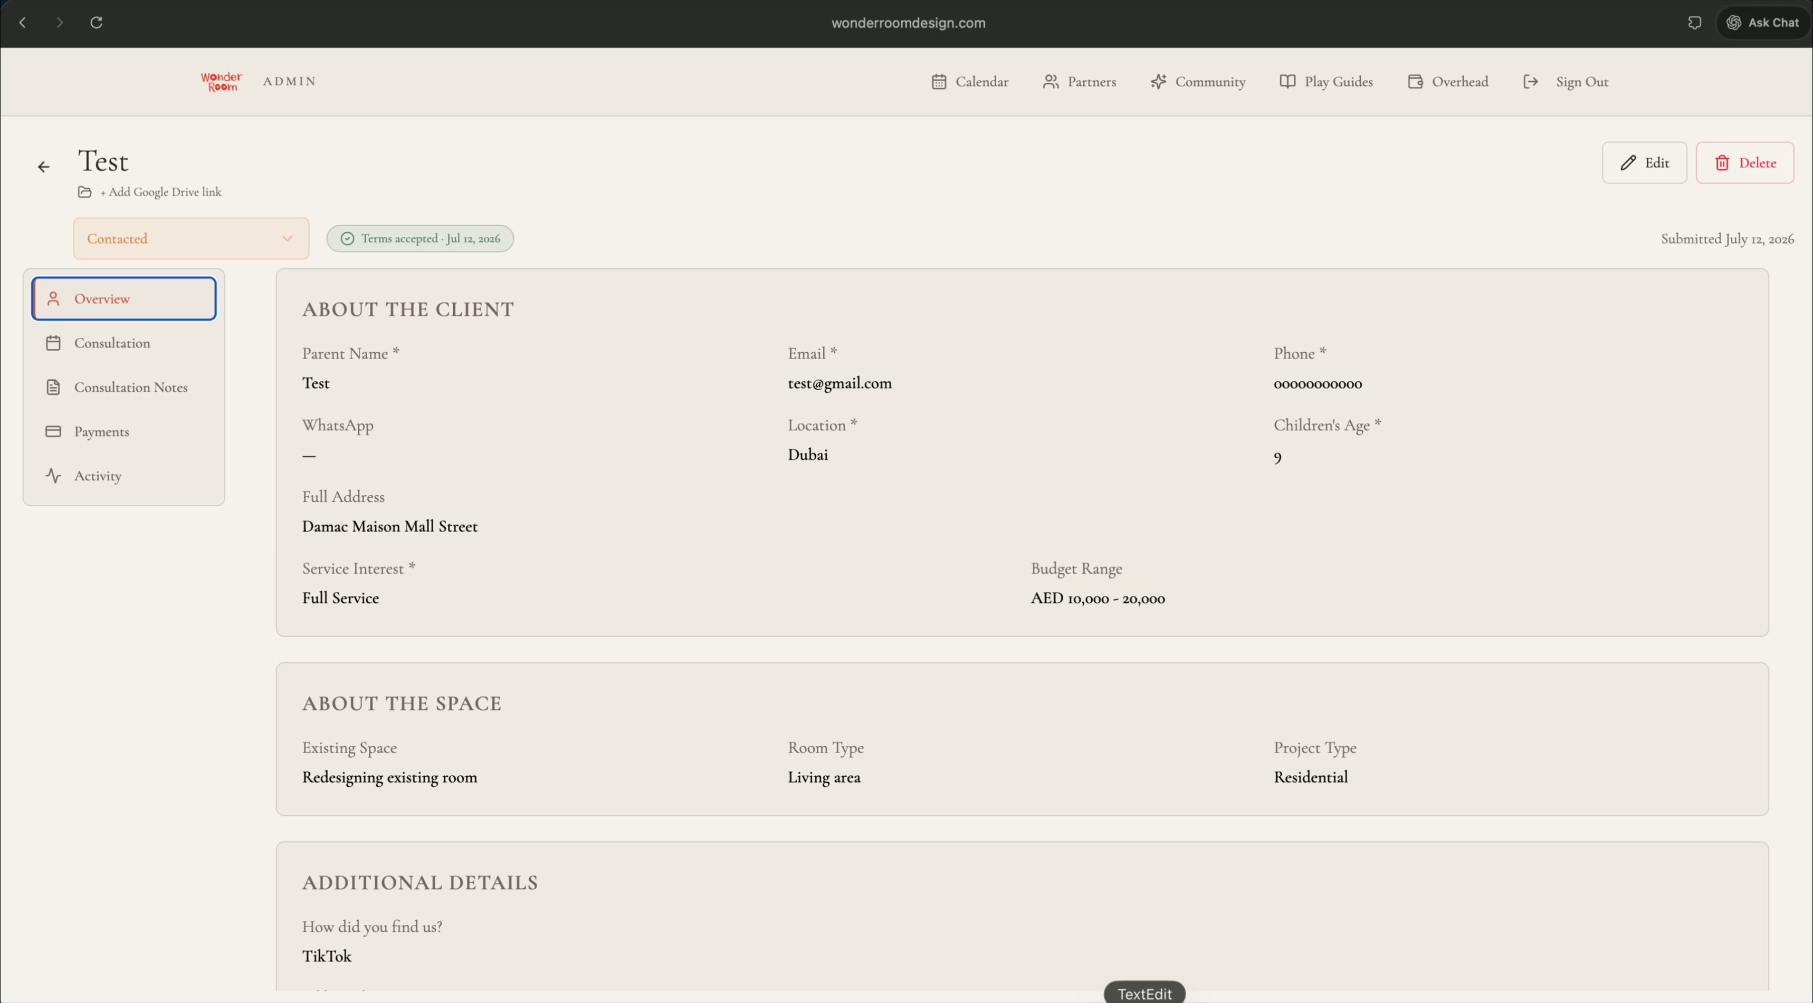Click the trash icon on Delete

tap(1722, 162)
